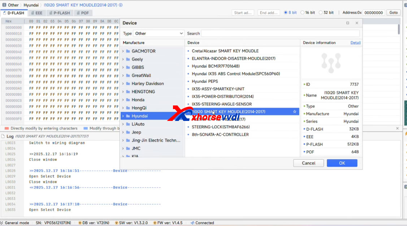This screenshot has height=226, width=407.
Task: Click the Other device type icon at top left
Action: tap(4, 5)
